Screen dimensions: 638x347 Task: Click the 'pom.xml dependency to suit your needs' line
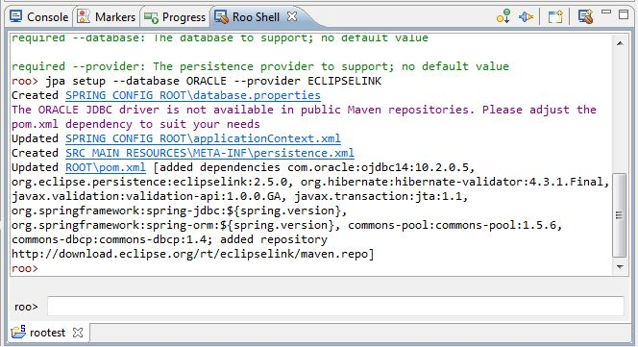click(135, 124)
